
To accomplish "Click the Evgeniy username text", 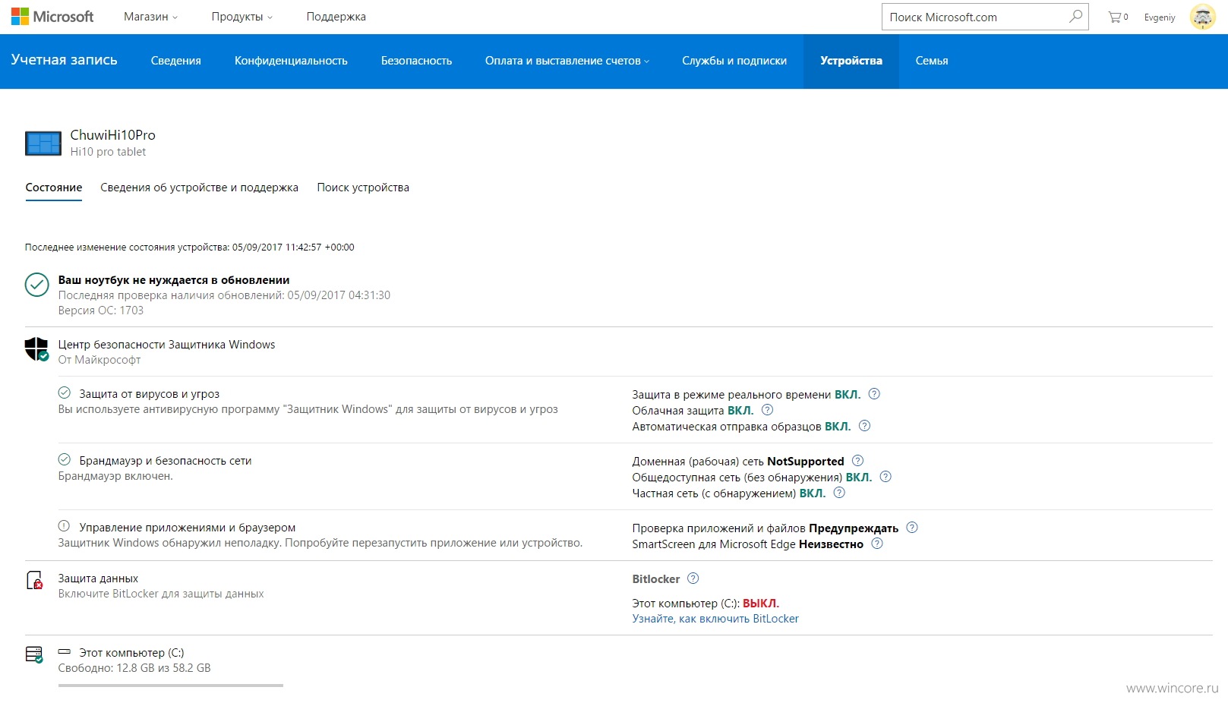I will click(1160, 17).
